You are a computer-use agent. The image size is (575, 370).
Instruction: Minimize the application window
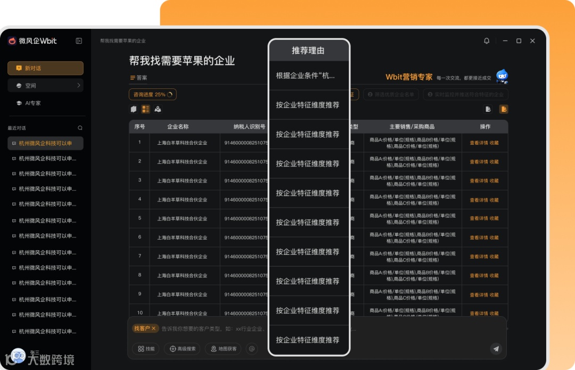[505, 40]
